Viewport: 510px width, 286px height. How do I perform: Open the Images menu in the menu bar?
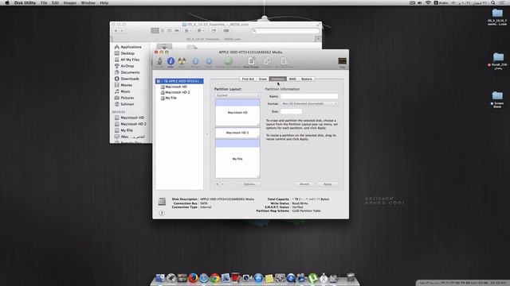click(70, 3)
